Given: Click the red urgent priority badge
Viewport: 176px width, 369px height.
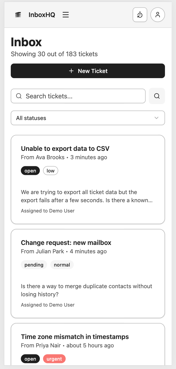Looking at the screenshot, I should 54,359.
